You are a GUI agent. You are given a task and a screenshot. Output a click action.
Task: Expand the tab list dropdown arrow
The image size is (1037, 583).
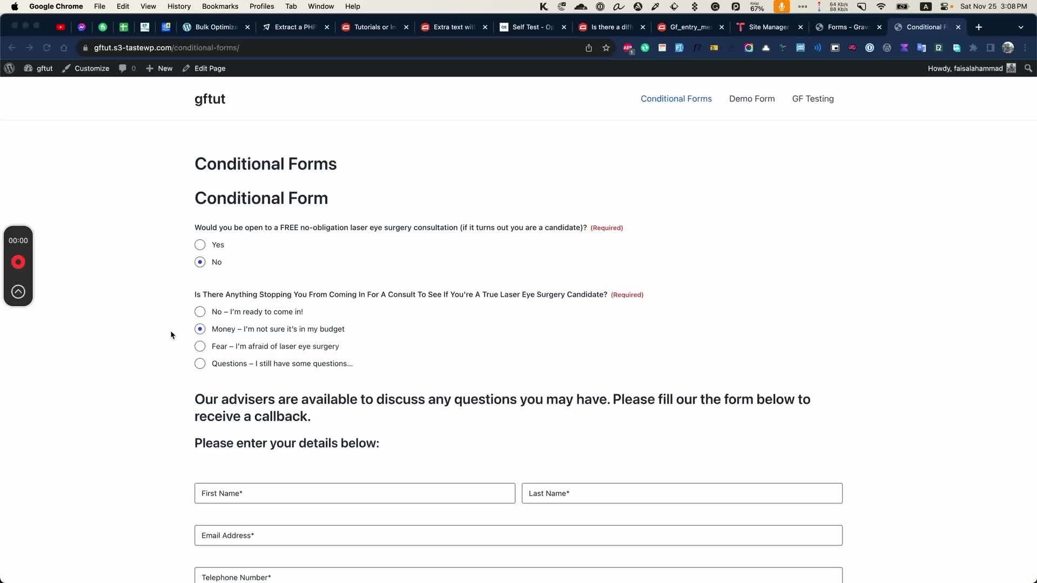click(1020, 27)
